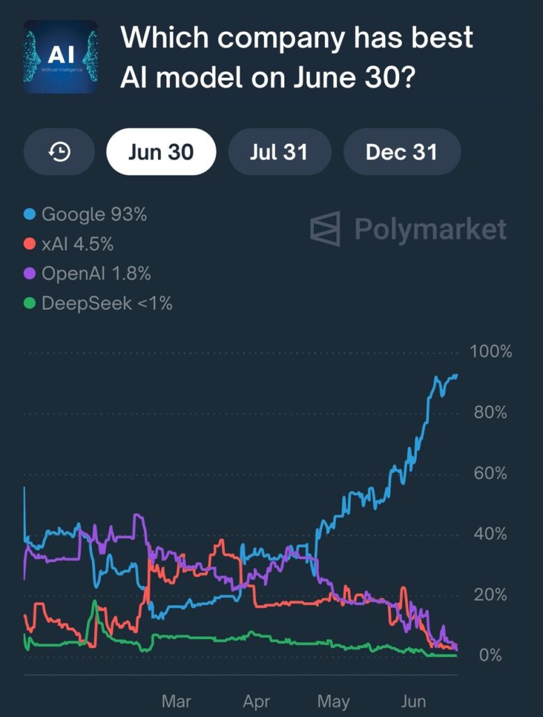Click the purple OpenAI legend dot
This screenshot has width=543, height=717.
click(30, 274)
